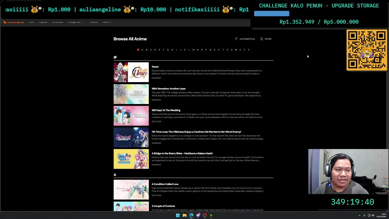389x219 pixels.
Task: Open A Couple of Cuckoos title
Action: (163, 206)
